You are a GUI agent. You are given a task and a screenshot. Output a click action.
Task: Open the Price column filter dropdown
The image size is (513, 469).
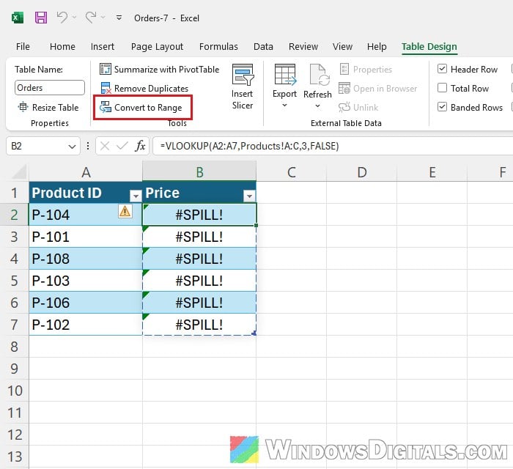pos(249,196)
